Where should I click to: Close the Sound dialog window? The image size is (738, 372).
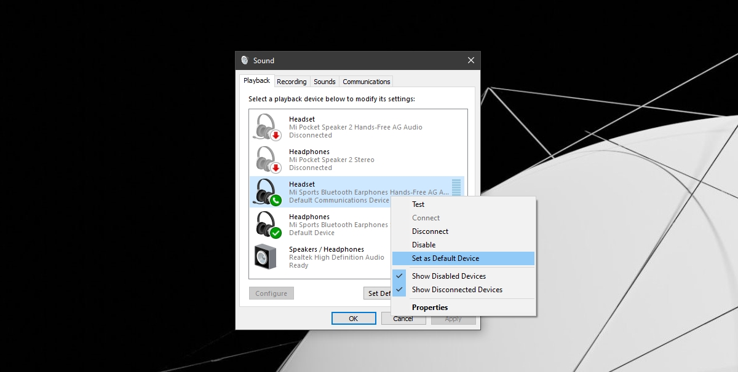point(471,60)
